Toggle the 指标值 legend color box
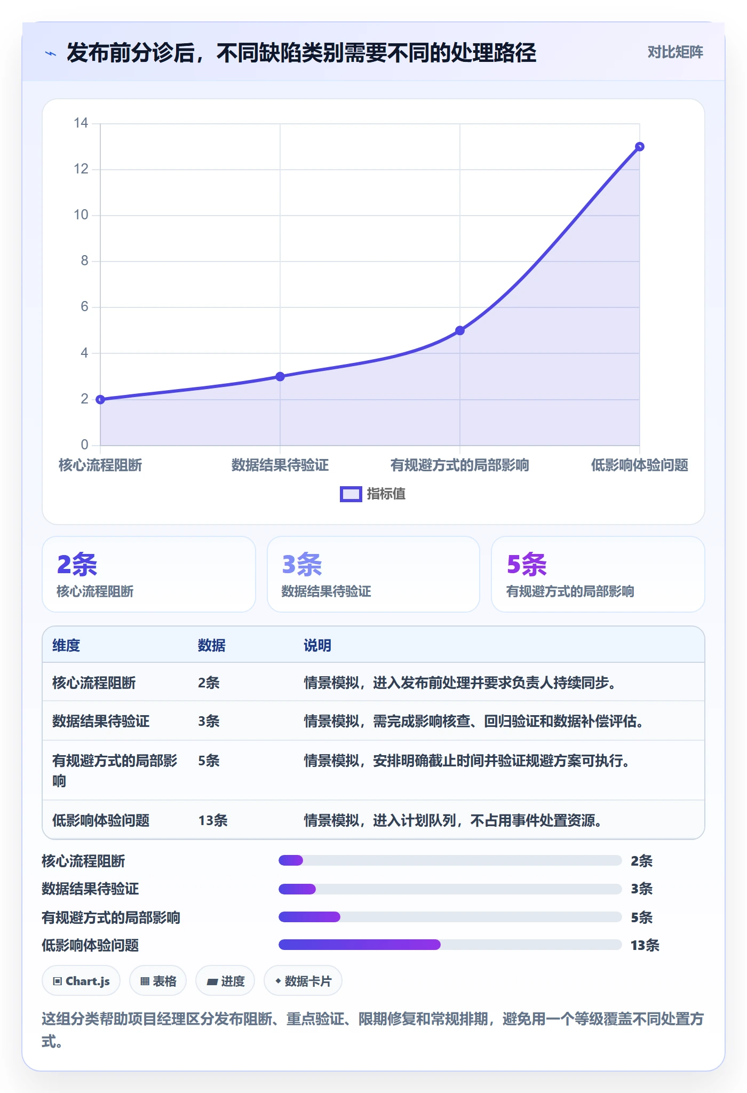Viewport: 747px width, 1093px height. coord(351,494)
